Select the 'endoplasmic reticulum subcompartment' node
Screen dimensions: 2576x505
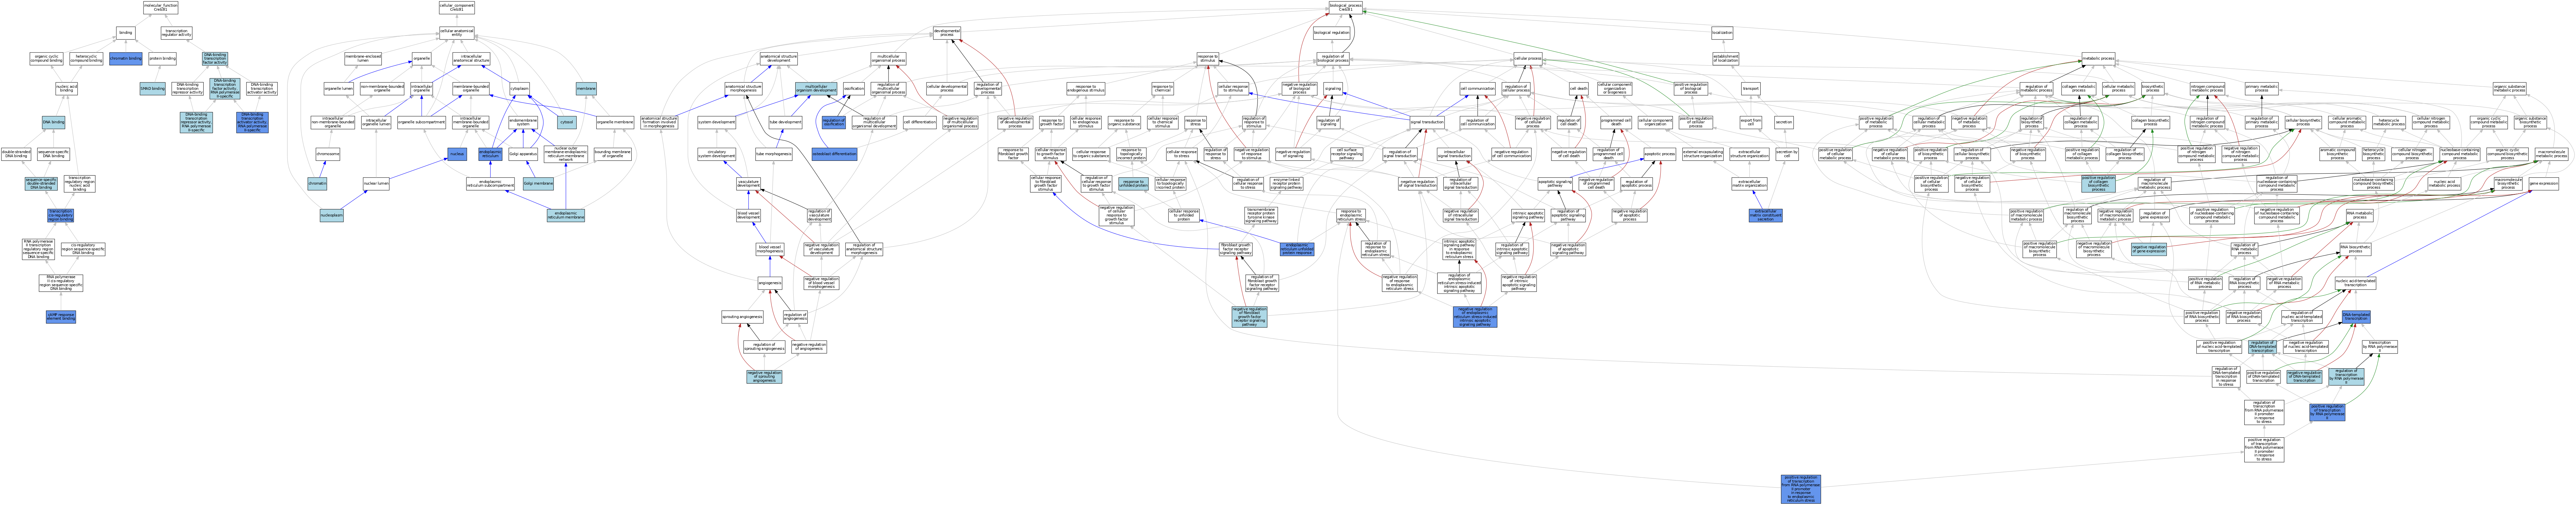[x=490, y=184]
